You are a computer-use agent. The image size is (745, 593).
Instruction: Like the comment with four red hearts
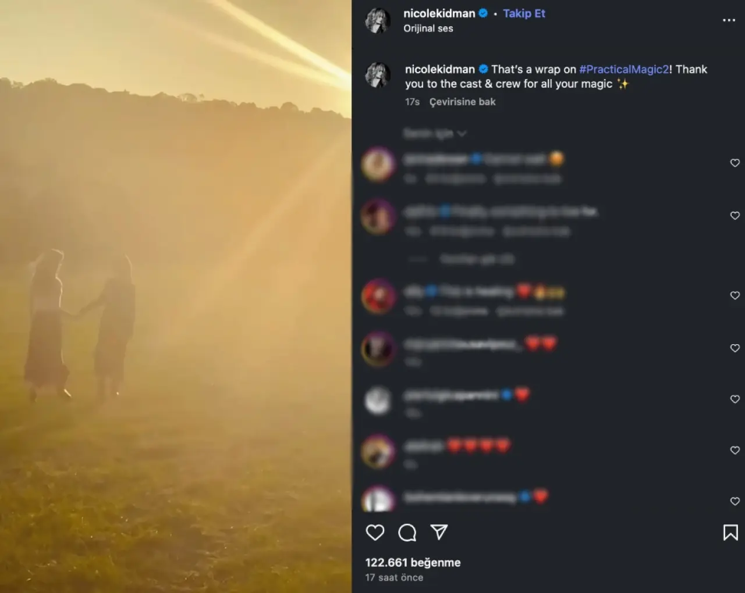point(735,450)
